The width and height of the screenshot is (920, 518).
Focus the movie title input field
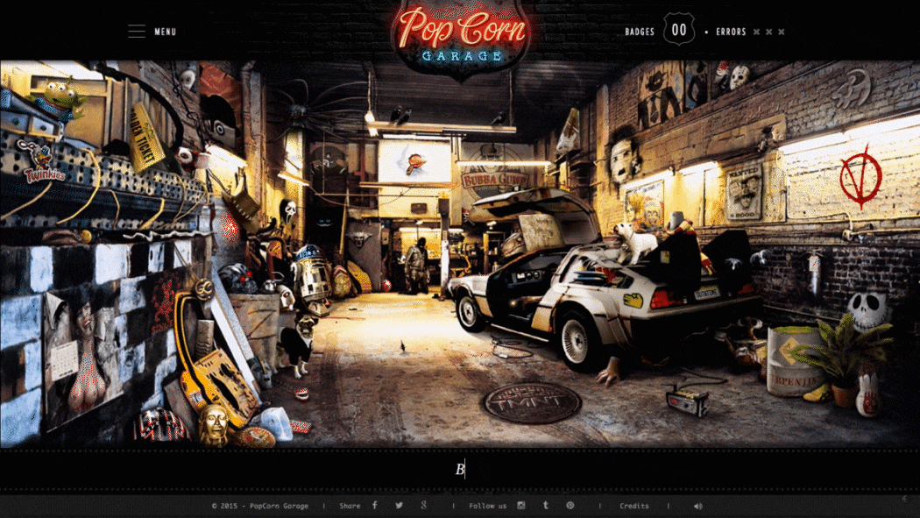[x=460, y=469]
